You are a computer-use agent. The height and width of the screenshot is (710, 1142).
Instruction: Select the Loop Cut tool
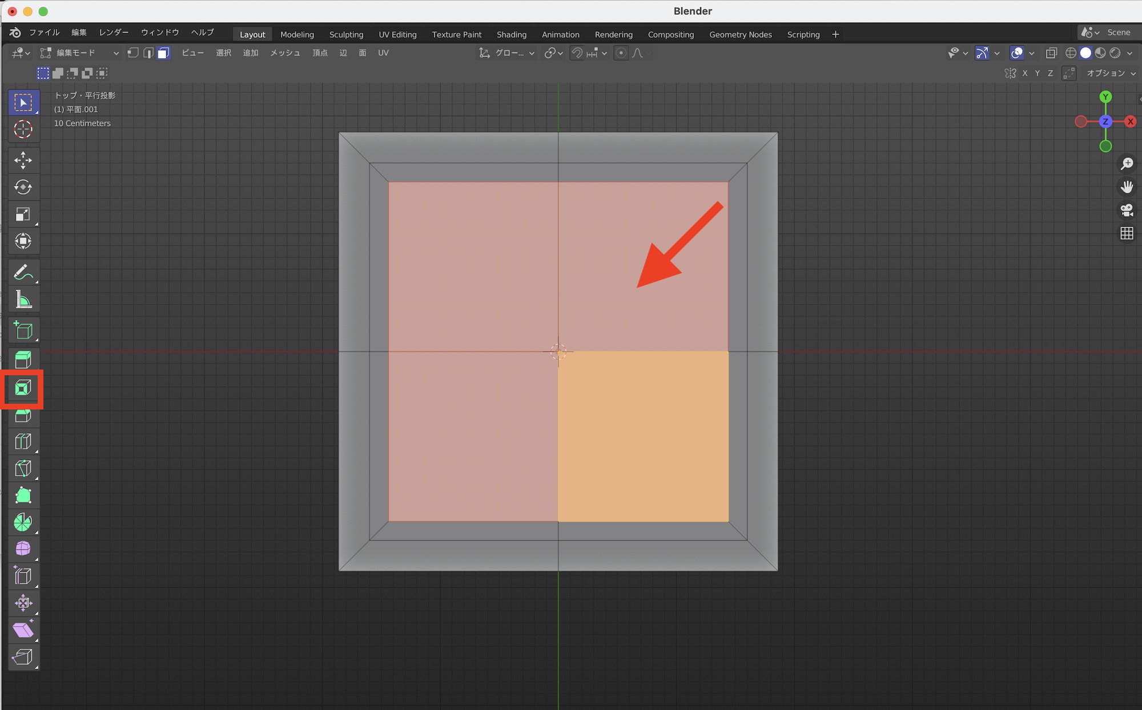pos(23,441)
